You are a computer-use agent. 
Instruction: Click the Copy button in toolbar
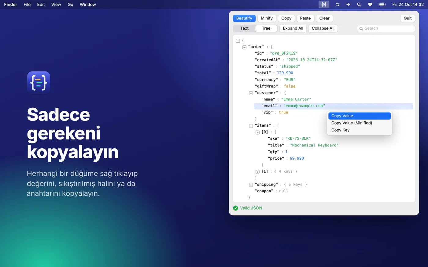coord(286,18)
